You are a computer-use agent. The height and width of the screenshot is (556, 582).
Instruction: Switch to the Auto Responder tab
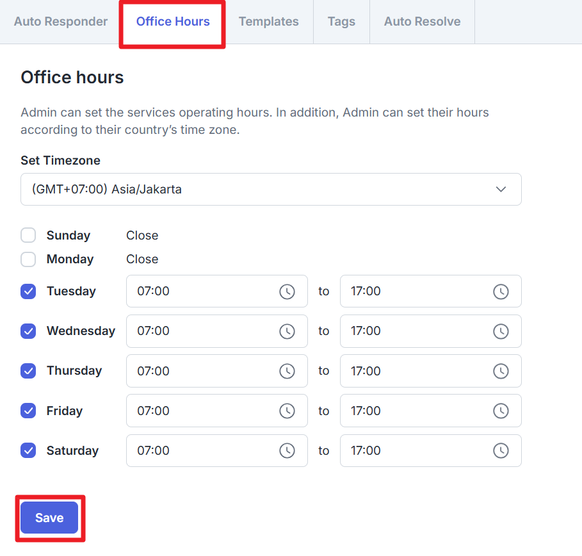pos(61,22)
